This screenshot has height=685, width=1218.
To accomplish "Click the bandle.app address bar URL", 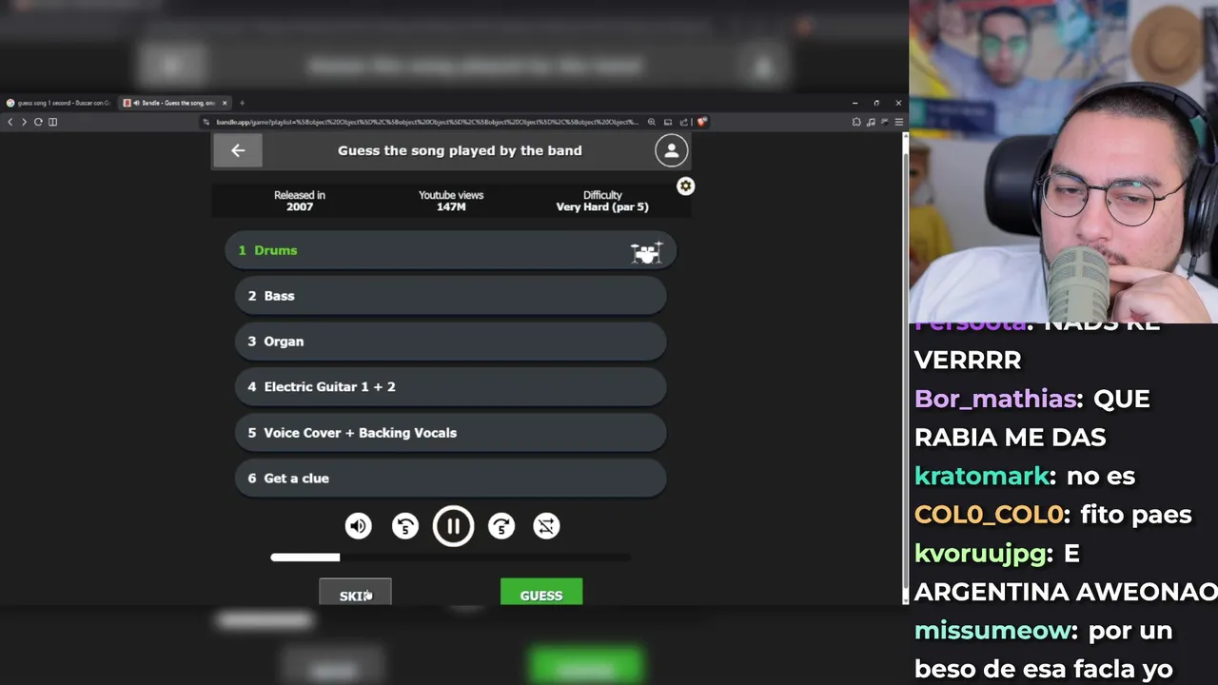I will 427,122.
